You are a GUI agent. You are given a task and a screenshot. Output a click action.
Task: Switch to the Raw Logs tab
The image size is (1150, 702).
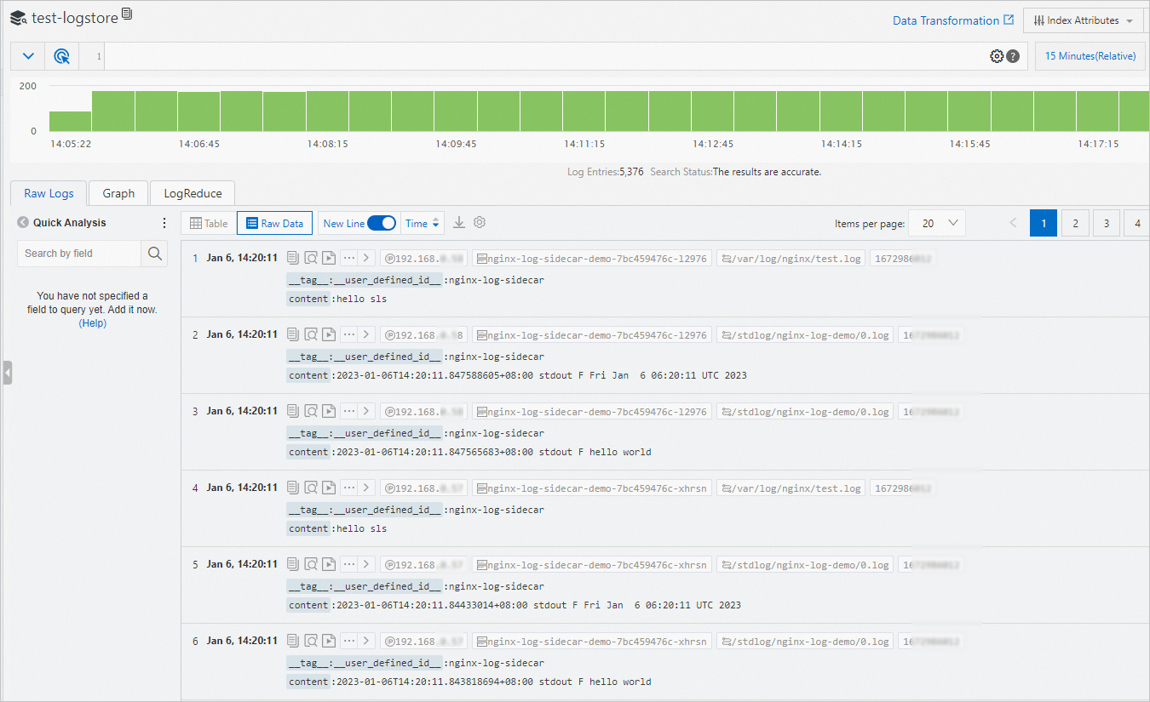click(x=49, y=193)
